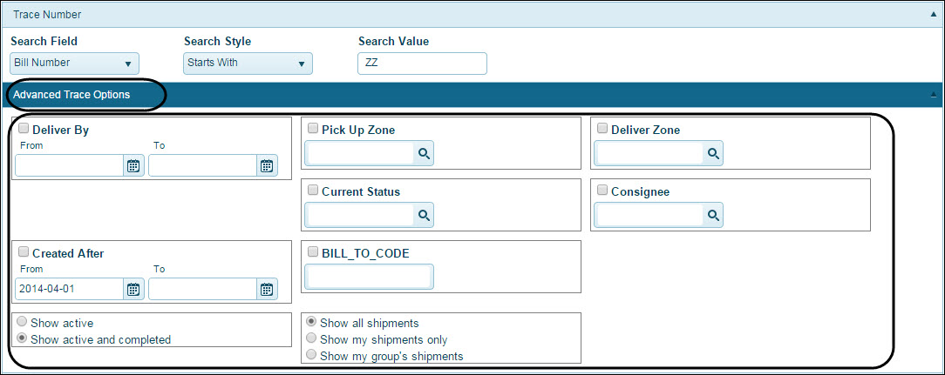Select the Show active radio button
This screenshot has height=375, width=945.
(23, 323)
